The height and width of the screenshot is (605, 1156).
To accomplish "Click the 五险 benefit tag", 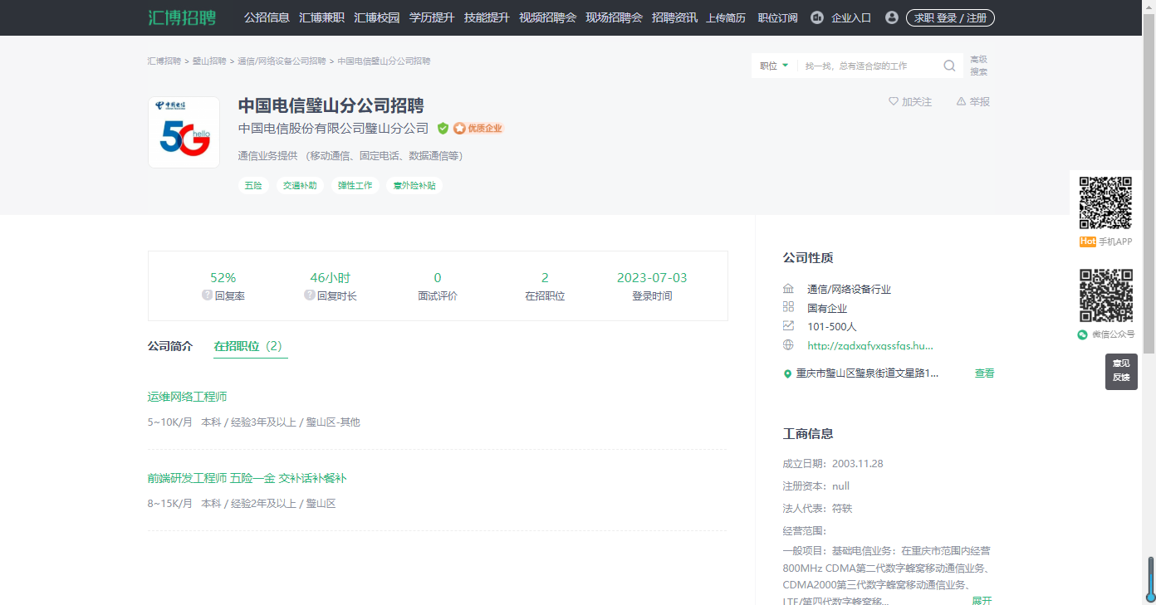I will coord(253,186).
